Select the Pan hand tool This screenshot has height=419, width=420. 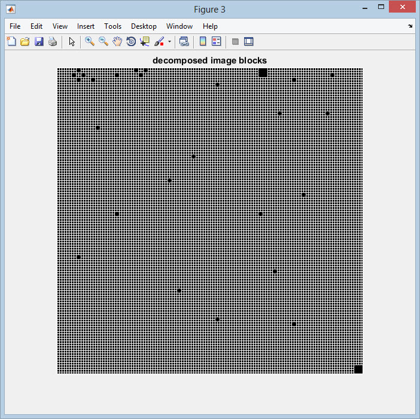(x=117, y=41)
